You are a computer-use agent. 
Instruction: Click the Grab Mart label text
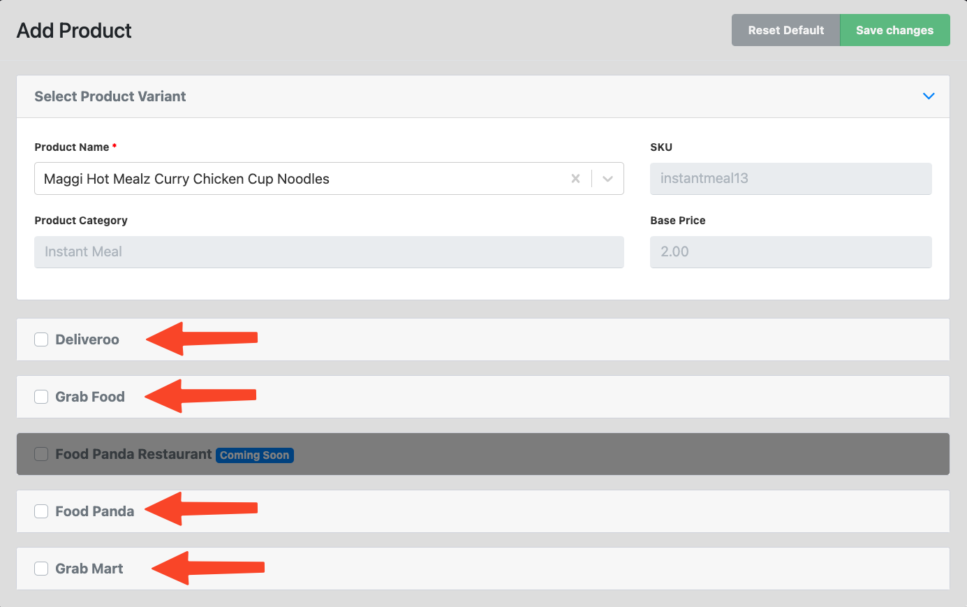point(89,569)
